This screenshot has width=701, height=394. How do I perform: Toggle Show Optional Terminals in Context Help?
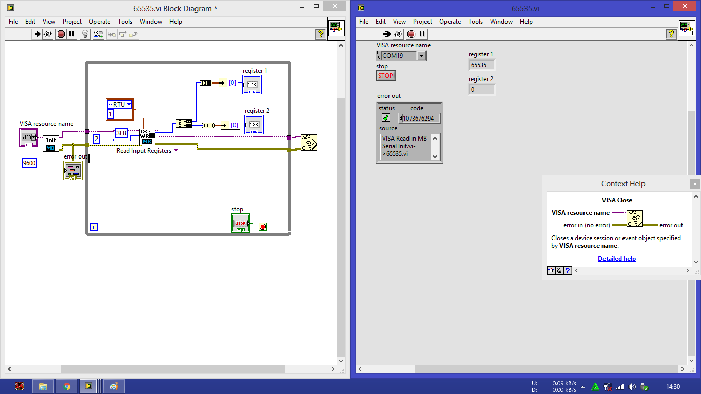552,270
